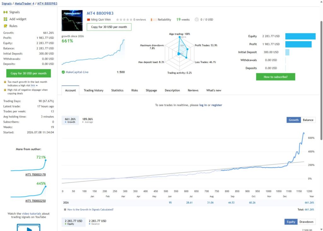Click the icon beside 'How is the Growth in Signals Calculated?'
Viewport: 323px width, 231px height.
pos(65,209)
